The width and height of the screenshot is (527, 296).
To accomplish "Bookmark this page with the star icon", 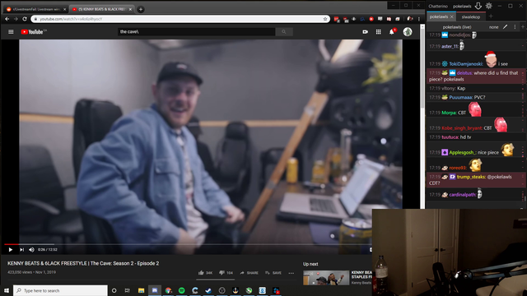I will pyautogui.click(x=325, y=19).
